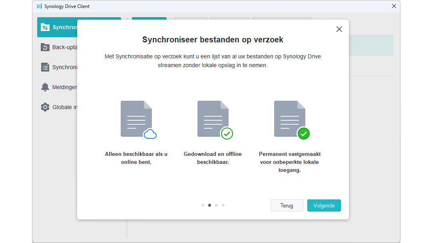The image size is (432, 243).
Task: Select the downloaded-and-offline file icon
Action: [x=213, y=118]
